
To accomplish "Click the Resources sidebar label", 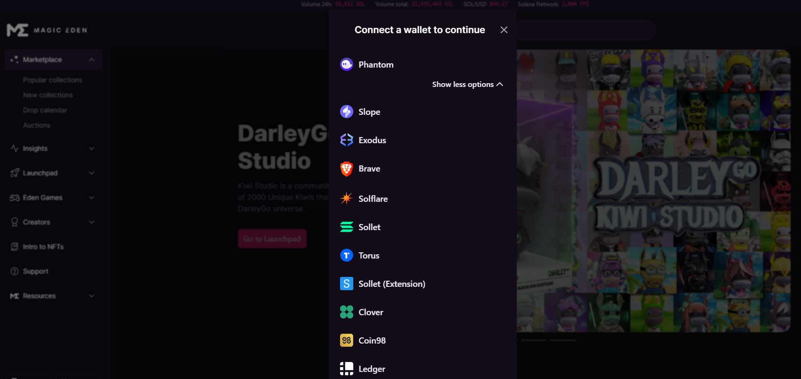I will [x=39, y=296].
